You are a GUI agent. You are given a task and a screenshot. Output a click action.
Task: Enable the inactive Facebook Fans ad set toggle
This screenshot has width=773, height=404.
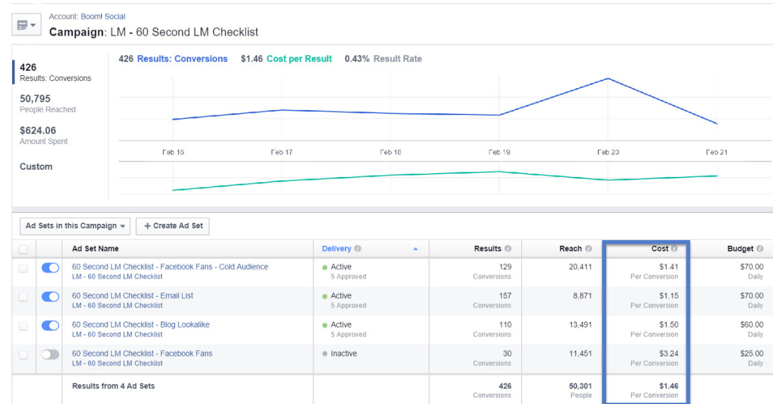pyautogui.click(x=50, y=354)
